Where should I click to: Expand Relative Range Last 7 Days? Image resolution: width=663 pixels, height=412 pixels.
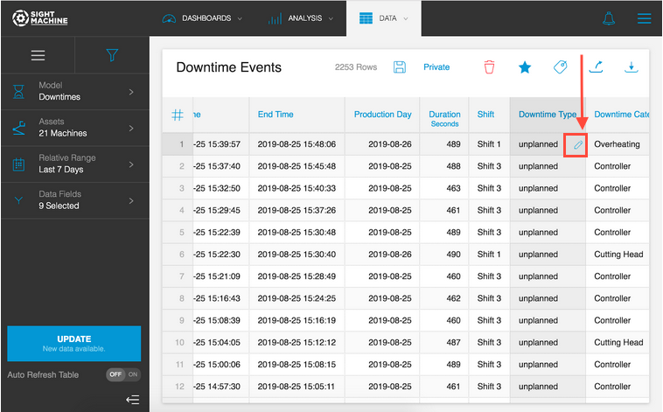coord(75,164)
